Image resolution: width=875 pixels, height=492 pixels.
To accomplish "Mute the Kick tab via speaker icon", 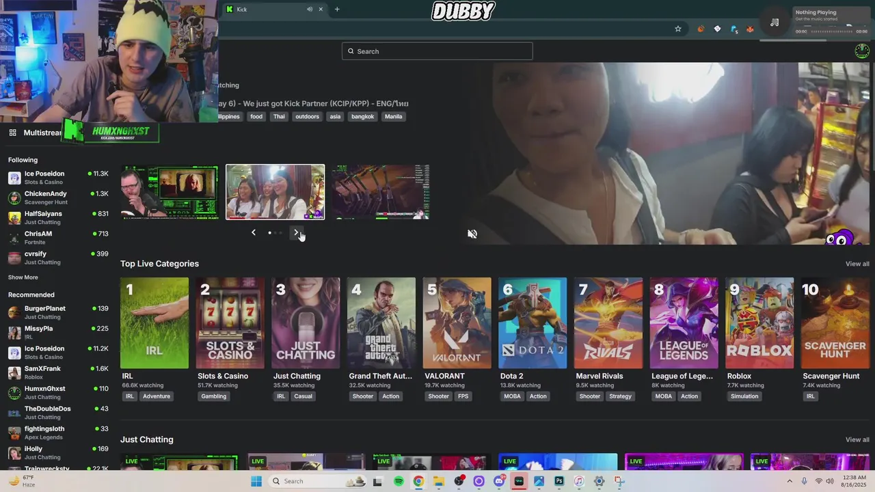I will [310, 9].
